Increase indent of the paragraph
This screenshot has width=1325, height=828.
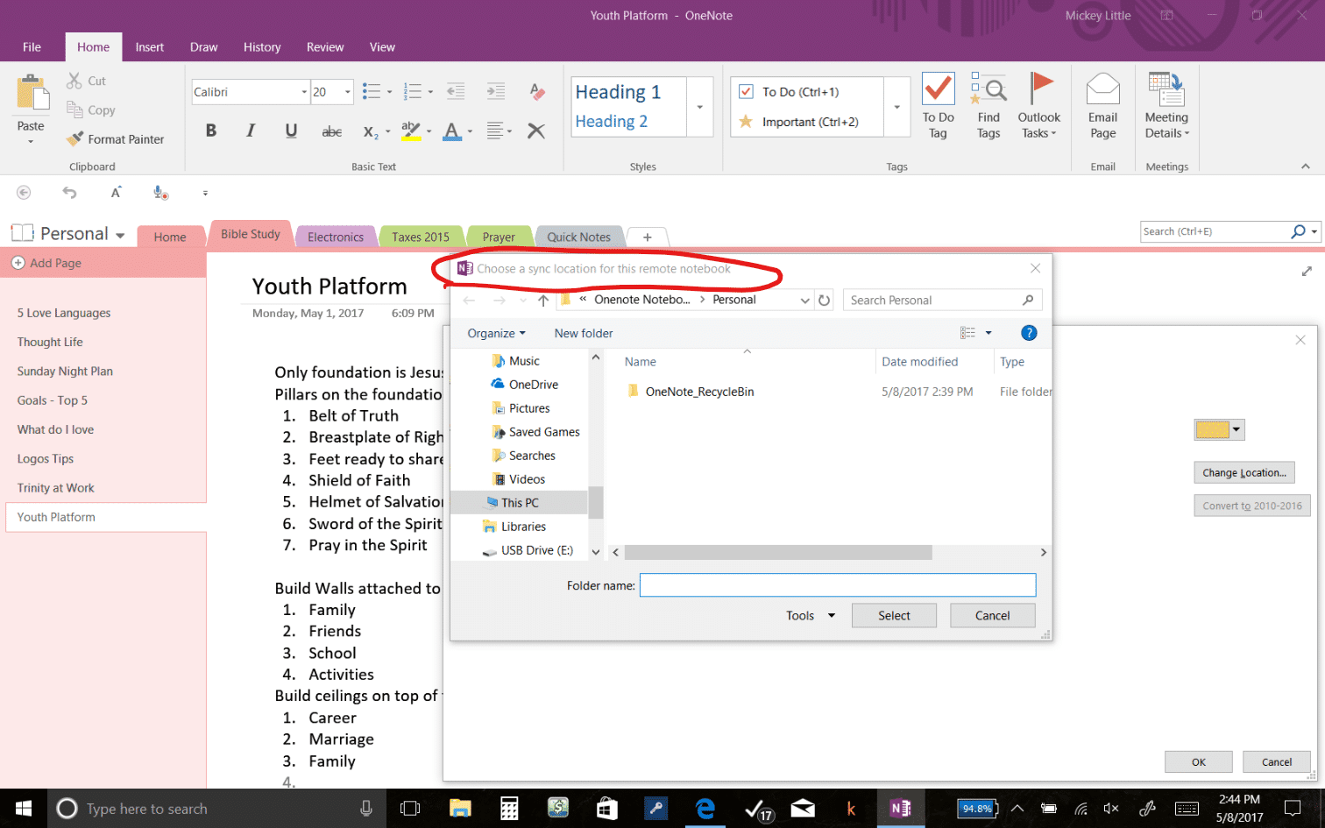[496, 91]
